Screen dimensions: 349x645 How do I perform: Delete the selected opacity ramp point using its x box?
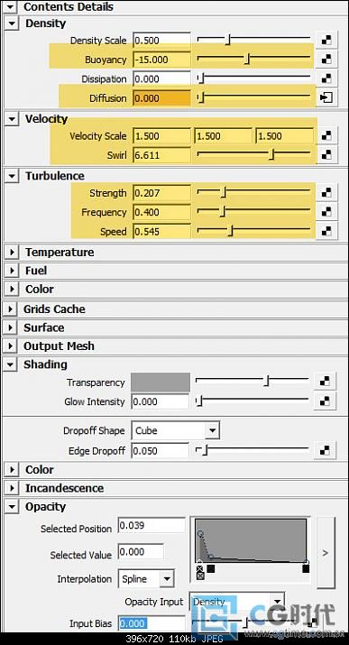200,576
